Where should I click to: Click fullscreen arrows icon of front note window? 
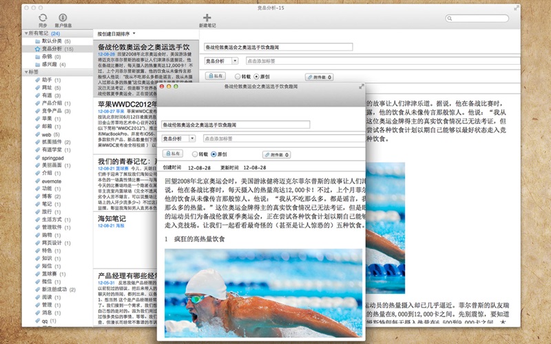pyautogui.click(x=361, y=87)
